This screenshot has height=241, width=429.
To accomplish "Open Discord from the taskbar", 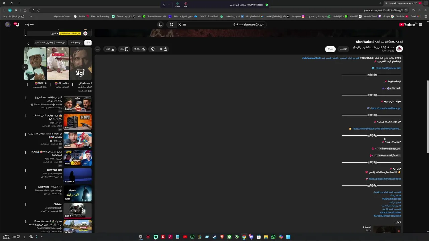I will coord(251,237).
